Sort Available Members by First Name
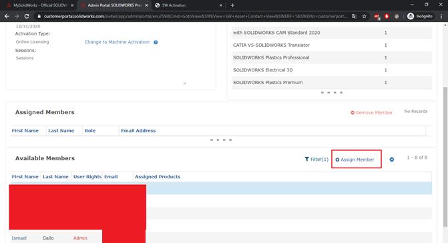 point(25,176)
